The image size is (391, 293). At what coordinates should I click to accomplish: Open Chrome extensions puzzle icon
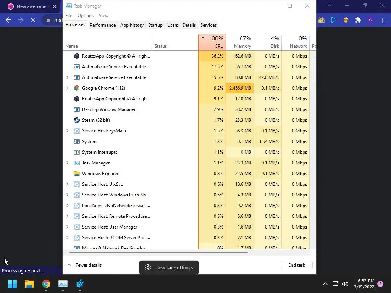click(358, 20)
